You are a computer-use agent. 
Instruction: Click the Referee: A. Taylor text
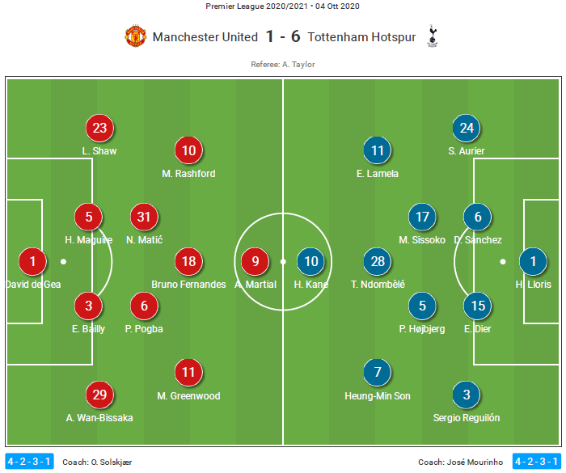283,64
